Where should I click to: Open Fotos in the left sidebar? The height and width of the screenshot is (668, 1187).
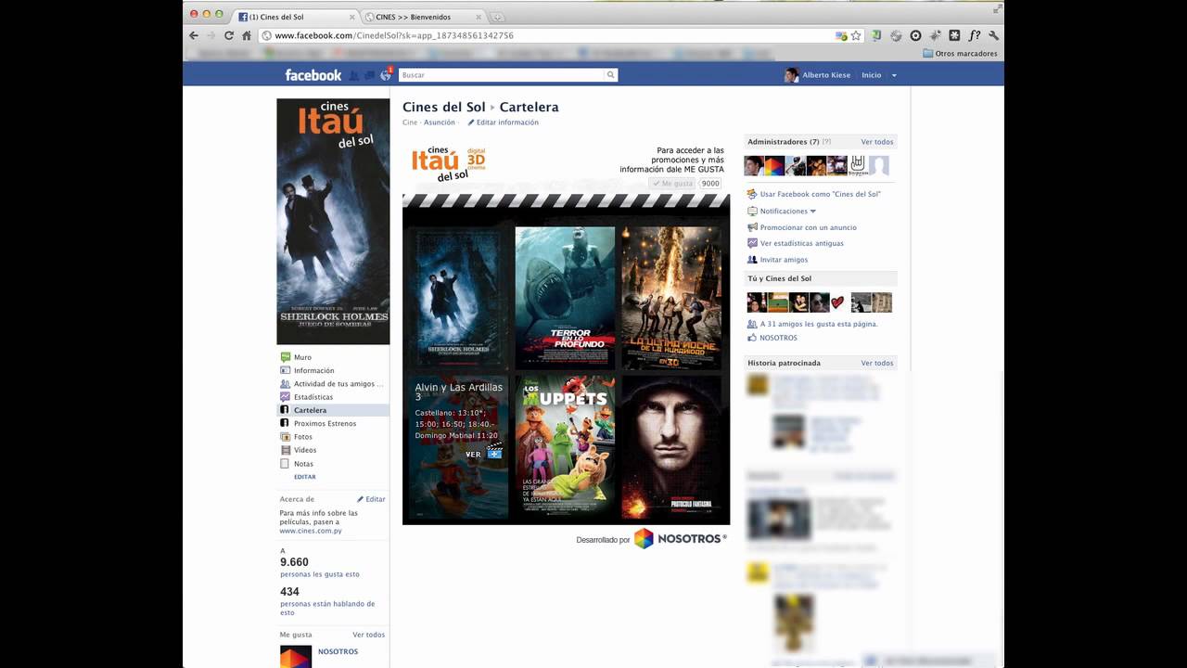click(x=303, y=437)
